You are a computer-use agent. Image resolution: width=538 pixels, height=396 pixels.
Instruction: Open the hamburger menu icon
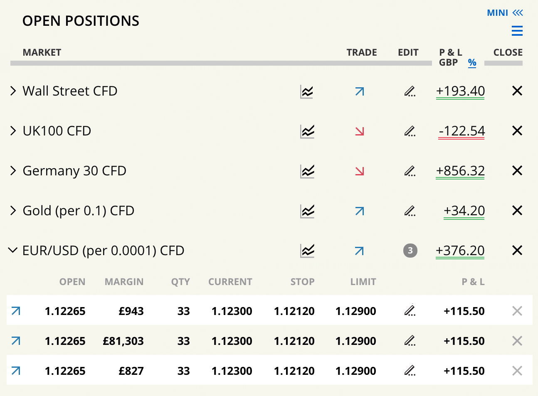click(517, 31)
